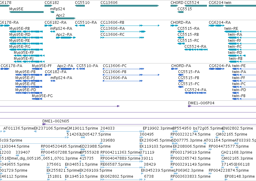Click protein CG13606-PB
This screenshot has height=181, width=256.
(x=114, y=72)
